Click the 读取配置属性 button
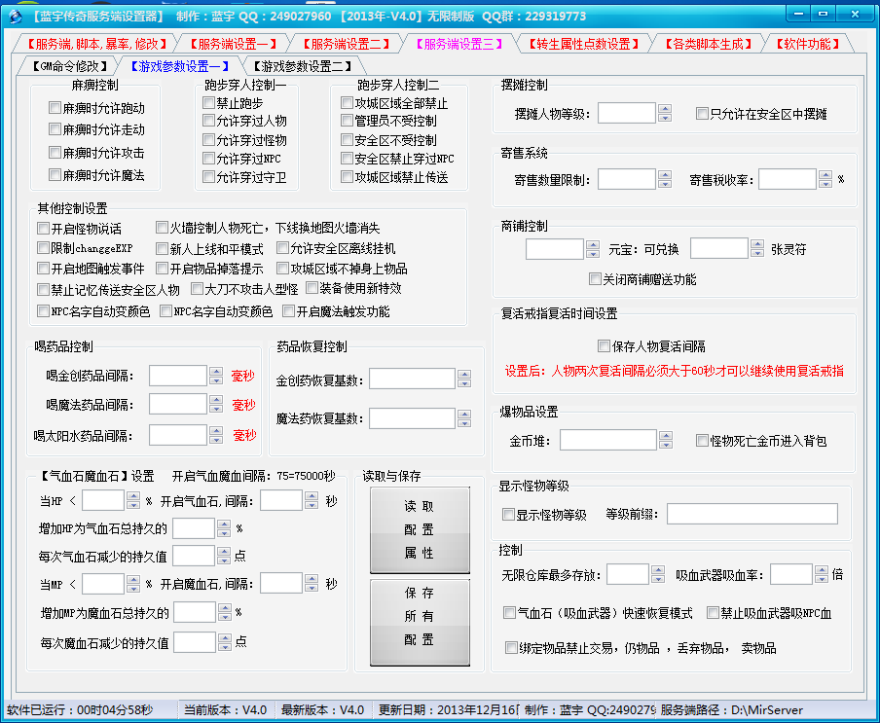880x723 pixels. pyautogui.click(x=420, y=529)
